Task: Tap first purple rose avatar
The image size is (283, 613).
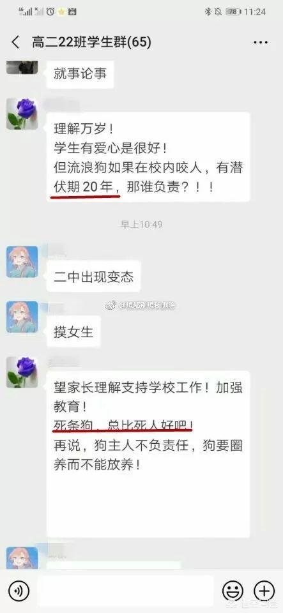Action: [22, 114]
